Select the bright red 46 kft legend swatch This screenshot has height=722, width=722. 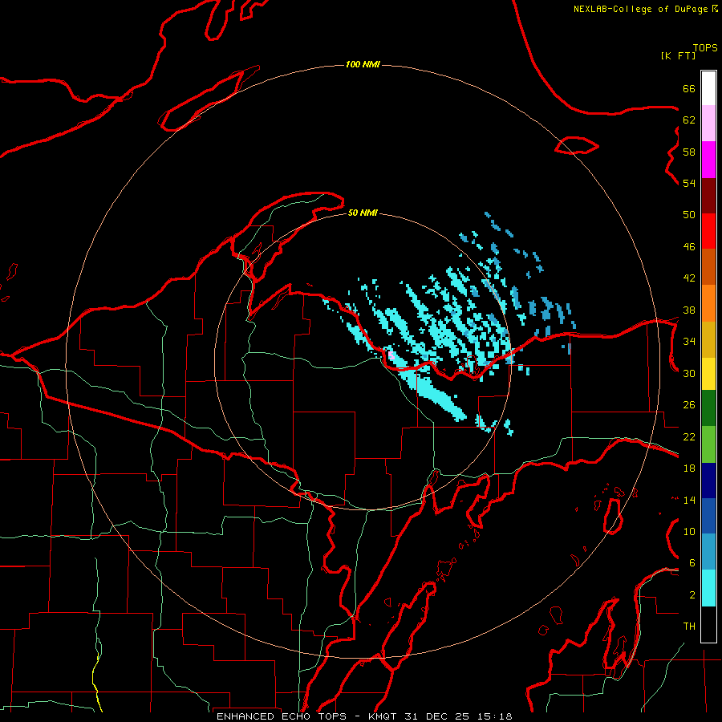[x=708, y=231]
